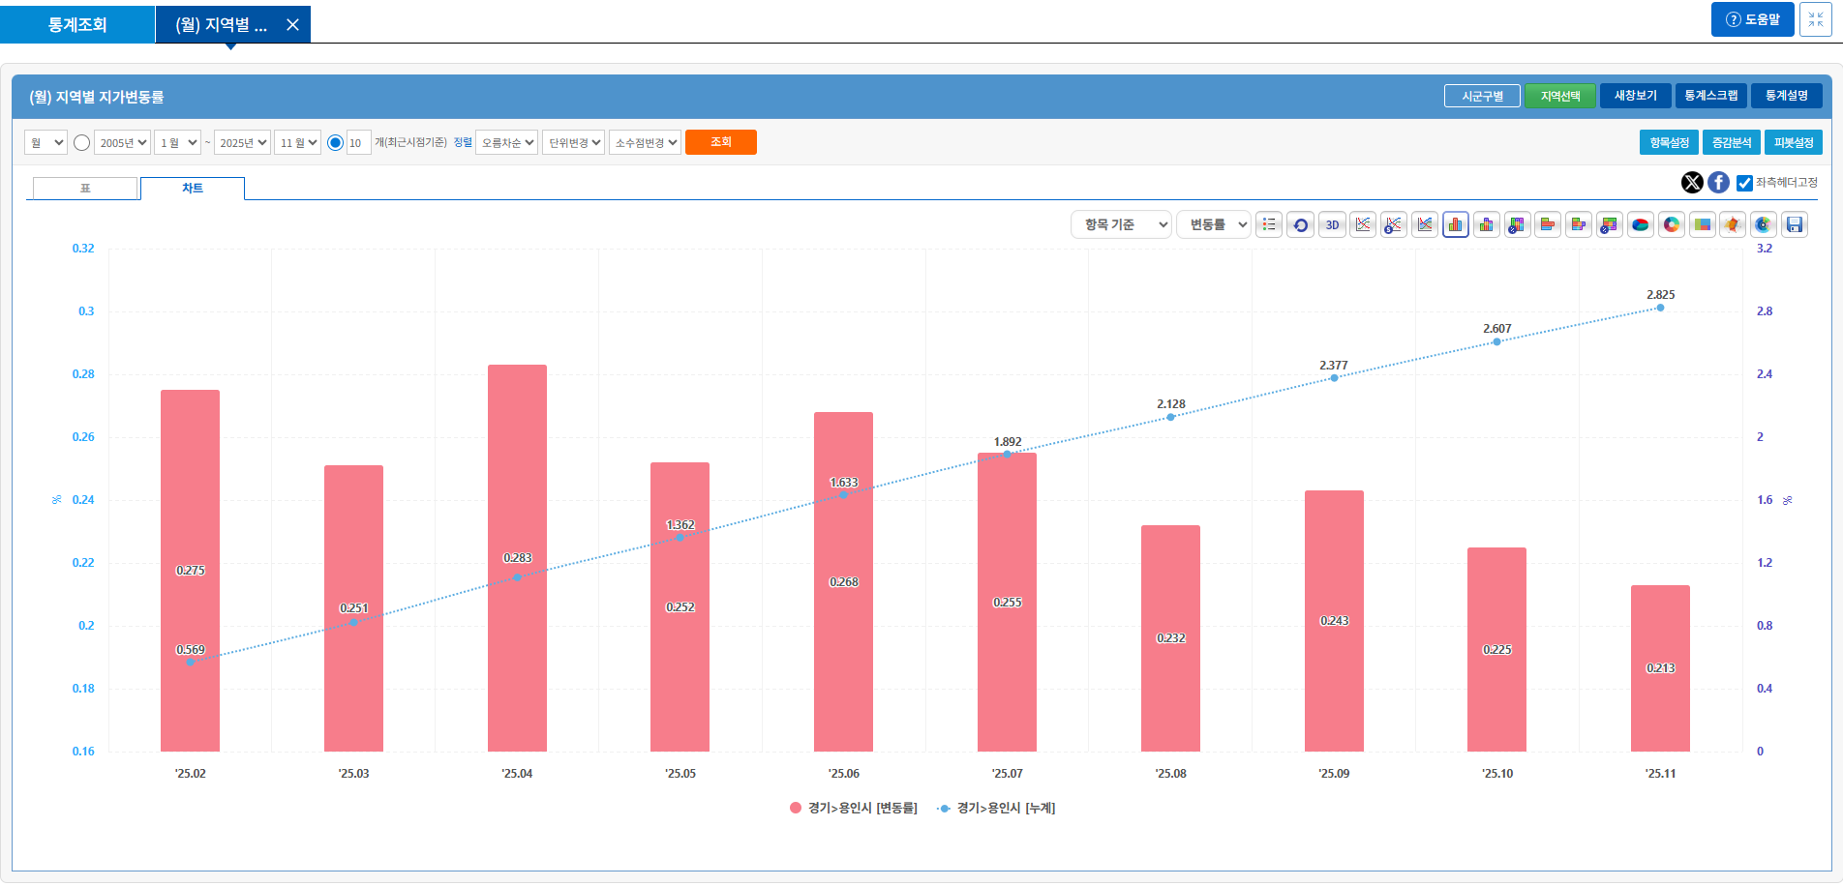
Task: Click the 통계설명 button
Action: tap(1787, 96)
